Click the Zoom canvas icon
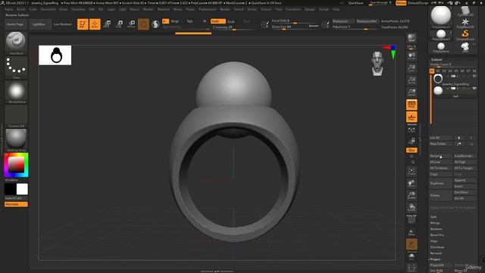Screen dimensions: 485x273 pos(411,68)
